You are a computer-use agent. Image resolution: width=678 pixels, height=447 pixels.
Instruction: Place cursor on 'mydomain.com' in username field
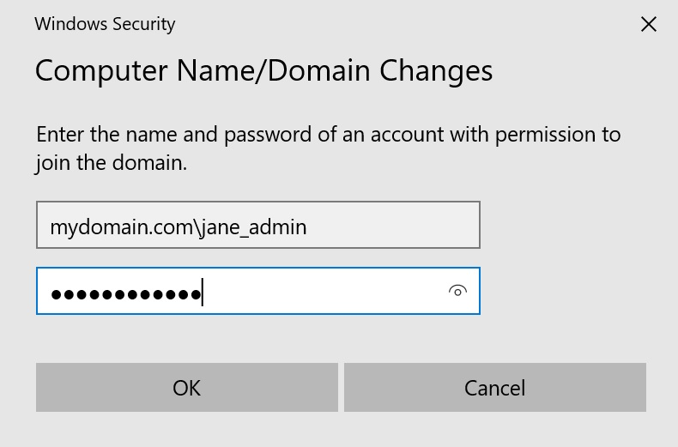pos(120,227)
